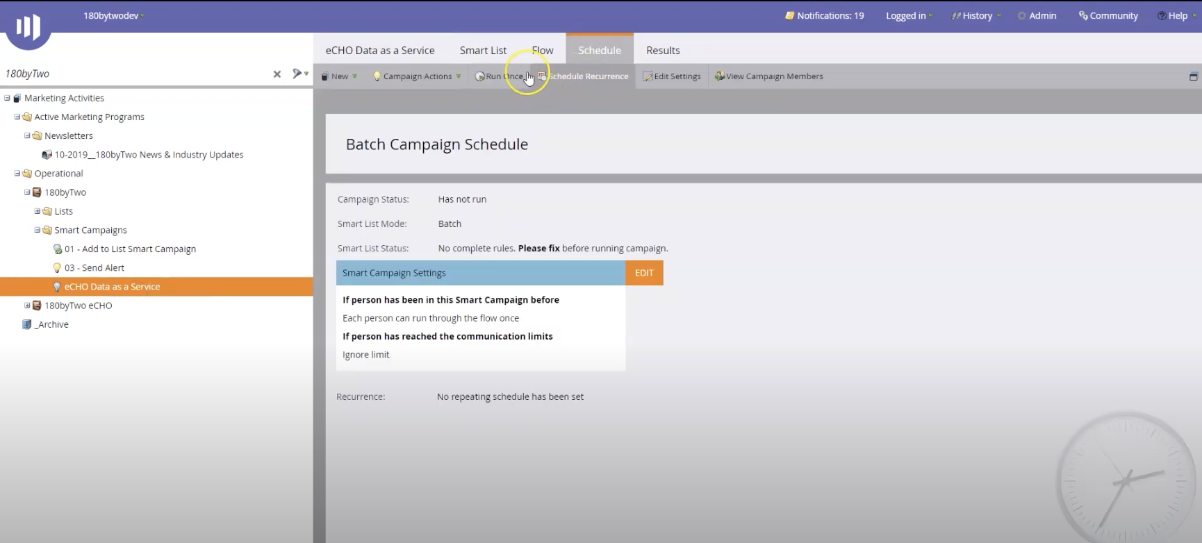Image resolution: width=1202 pixels, height=543 pixels.
Task: Click the Edit Settings toolbar button
Action: click(x=672, y=76)
